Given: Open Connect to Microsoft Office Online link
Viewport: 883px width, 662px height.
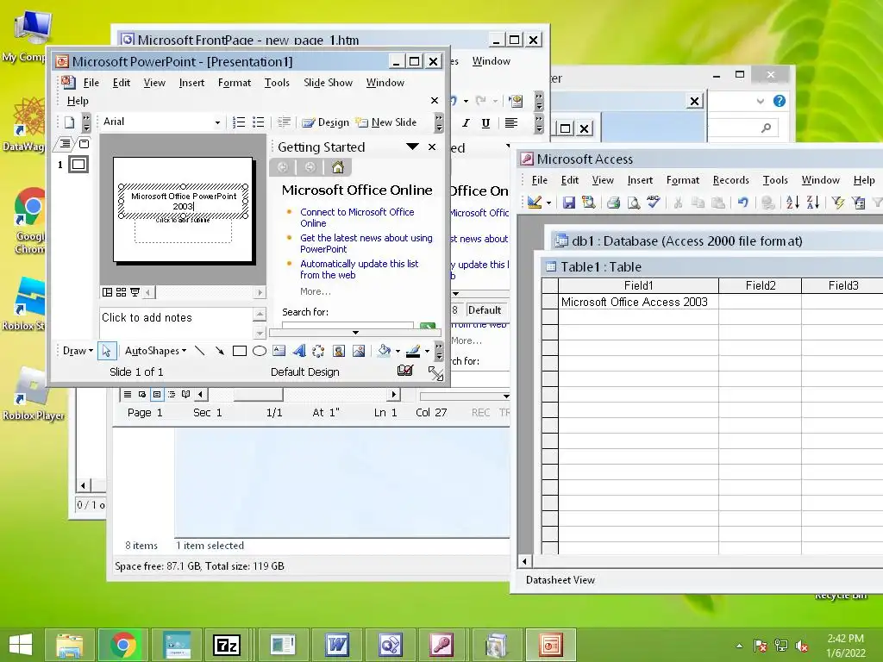Looking at the screenshot, I should coord(357,217).
